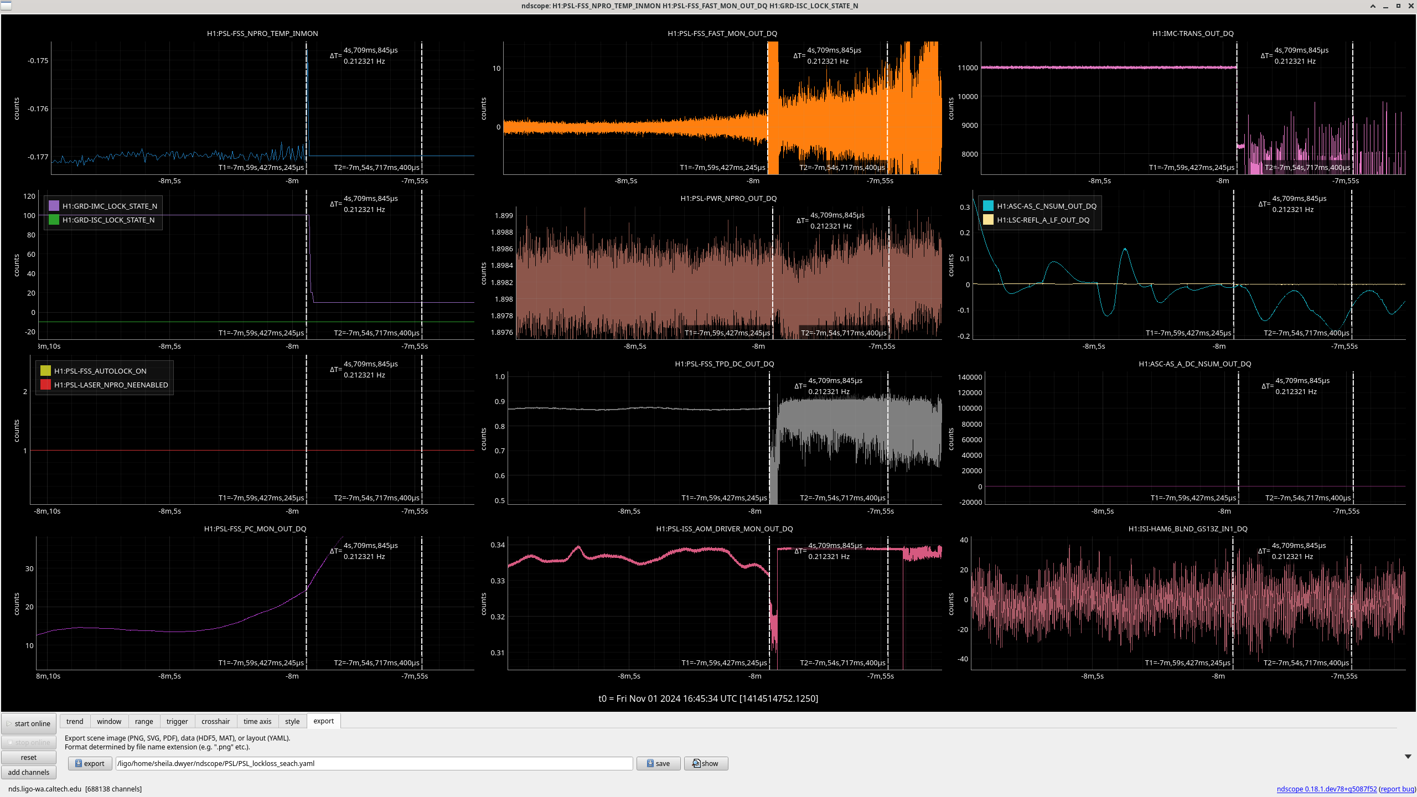Click the t0 timestamp text below plots
1417x797 pixels.
(x=708, y=698)
